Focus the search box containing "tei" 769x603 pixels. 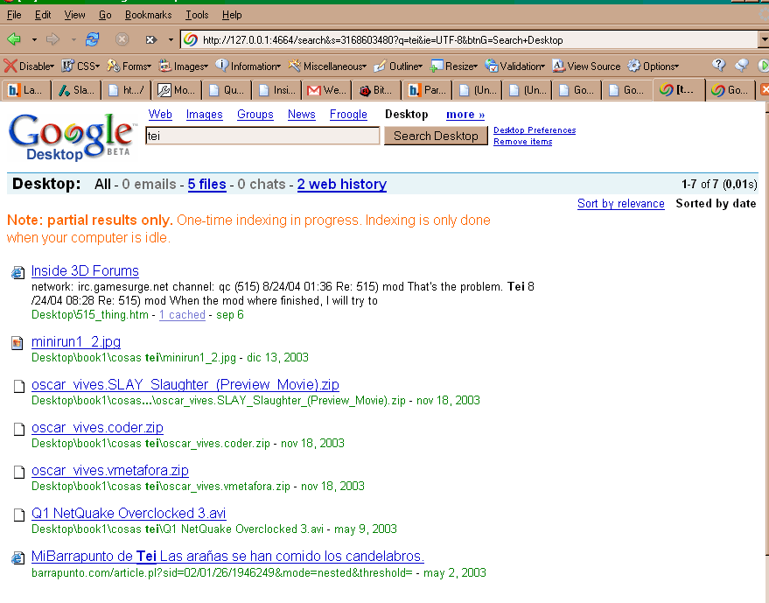[x=262, y=136]
